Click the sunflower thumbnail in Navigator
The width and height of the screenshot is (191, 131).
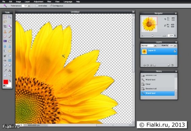pyautogui.click(x=149, y=24)
